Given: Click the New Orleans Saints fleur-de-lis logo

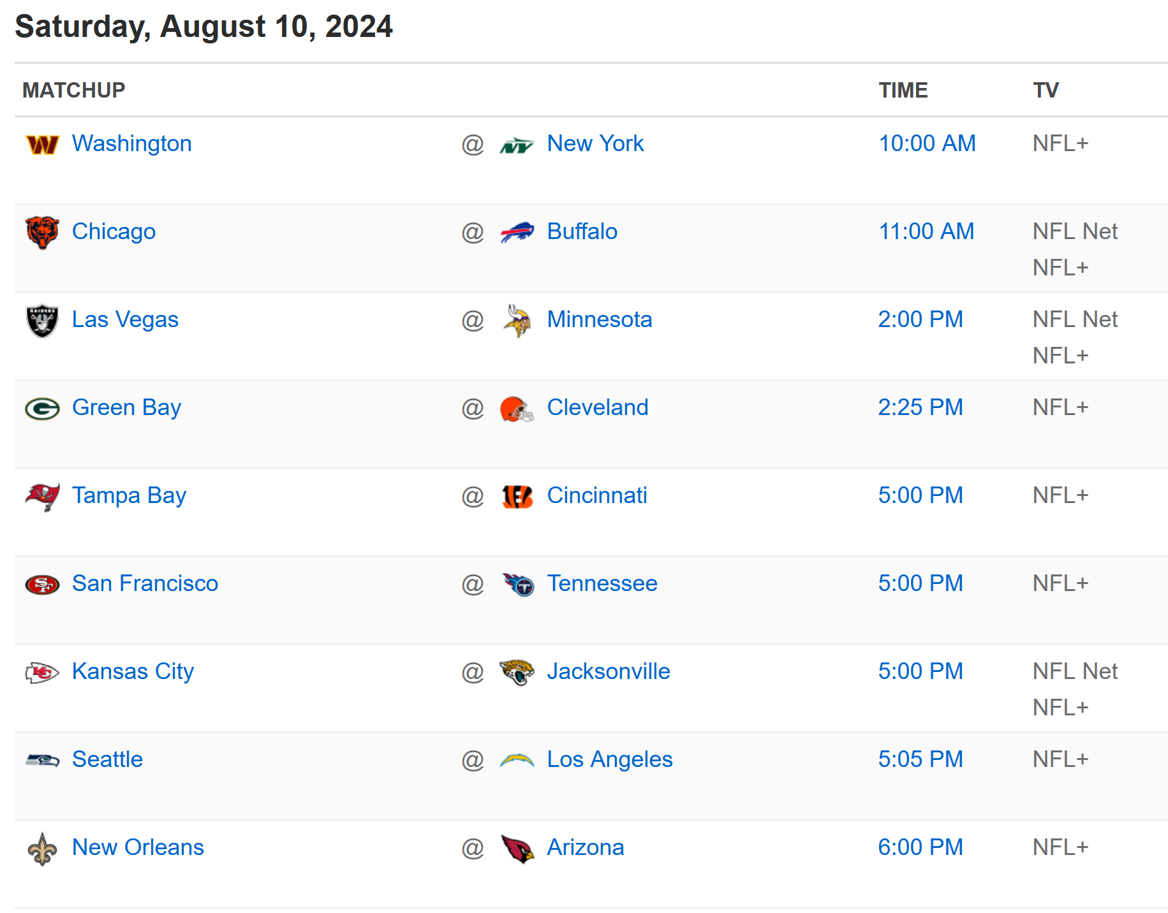Looking at the screenshot, I should point(42,849).
